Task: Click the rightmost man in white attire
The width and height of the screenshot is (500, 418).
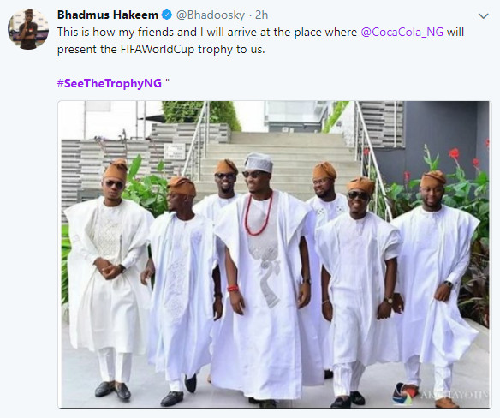Action: click(x=437, y=287)
